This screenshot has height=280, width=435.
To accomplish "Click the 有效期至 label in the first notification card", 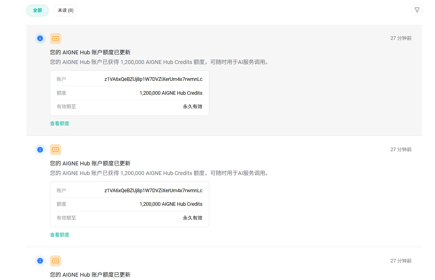I will point(66,107).
